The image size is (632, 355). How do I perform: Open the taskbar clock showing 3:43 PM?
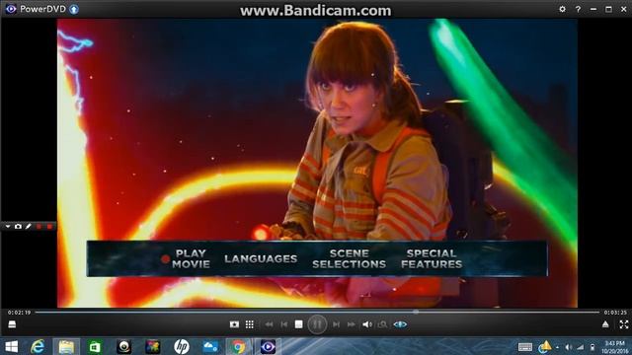(614, 347)
